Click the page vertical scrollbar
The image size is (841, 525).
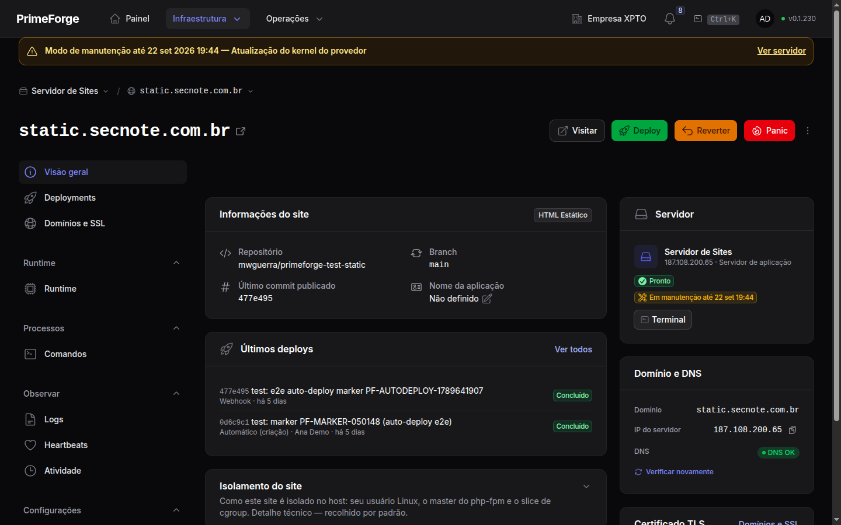pos(836,216)
